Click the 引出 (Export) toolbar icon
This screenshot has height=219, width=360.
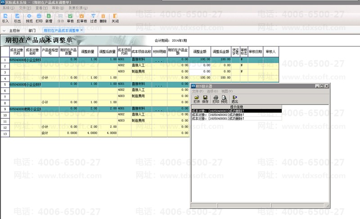17,18
